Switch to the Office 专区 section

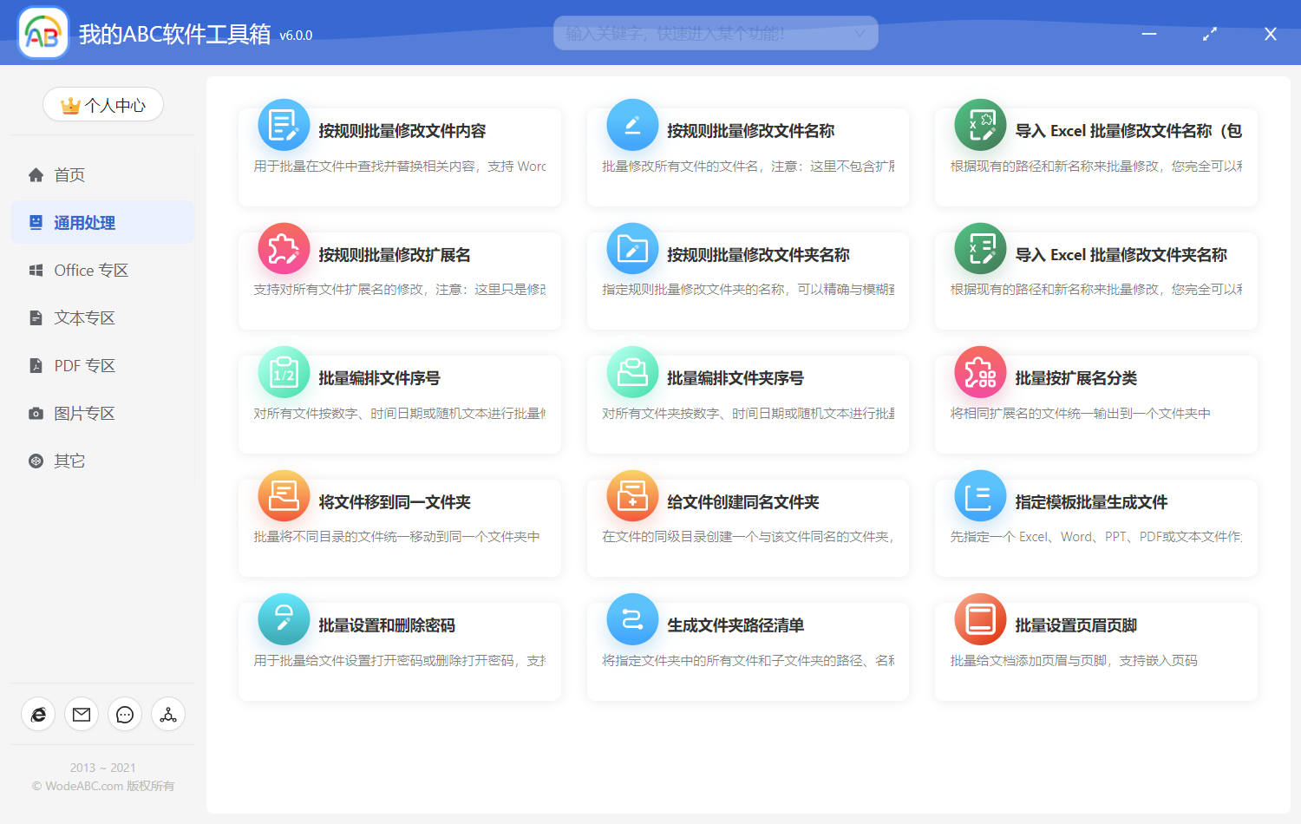90,270
